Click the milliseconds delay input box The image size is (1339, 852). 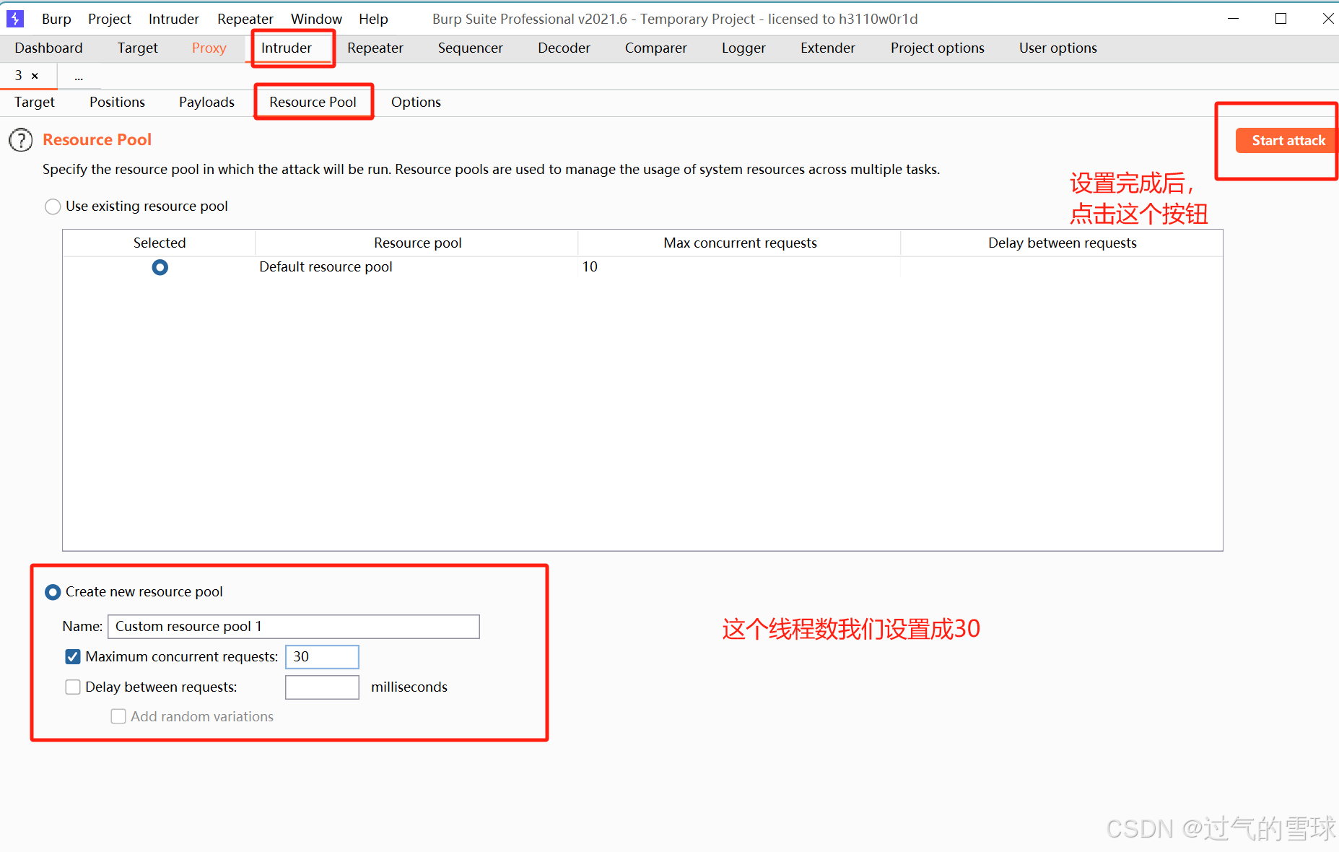click(321, 687)
